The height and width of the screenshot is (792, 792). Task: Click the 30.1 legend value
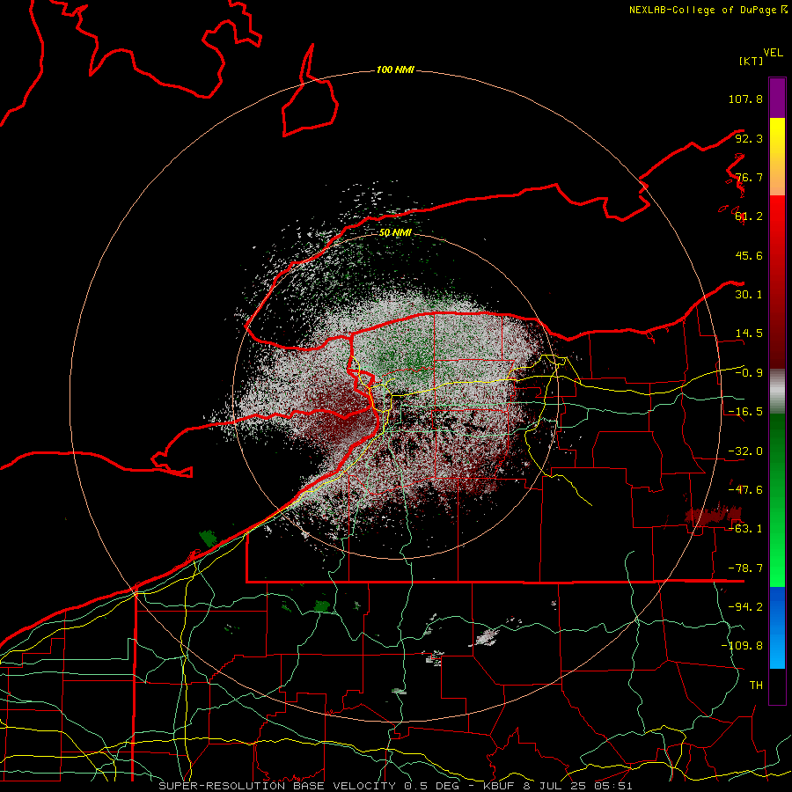(749, 295)
